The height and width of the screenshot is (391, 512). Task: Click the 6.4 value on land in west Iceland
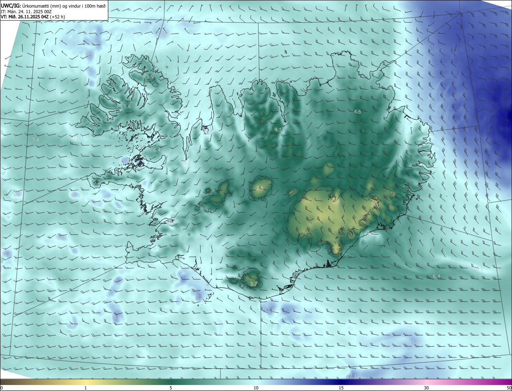click(x=157, y=150)
